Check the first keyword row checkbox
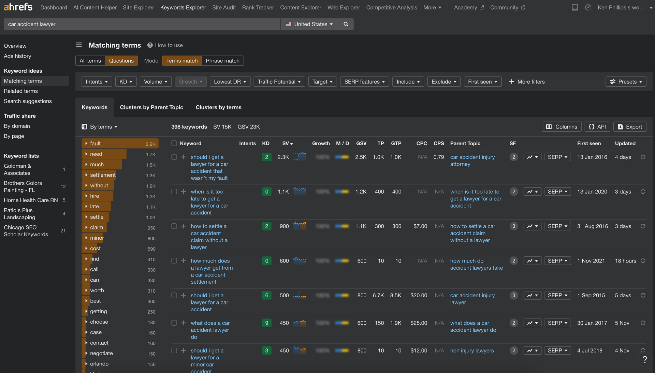The width and height of the screenshot is (655, 373). click(x=174, y=157)
